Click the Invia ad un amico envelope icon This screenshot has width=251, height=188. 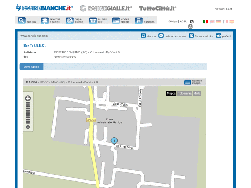[161, 36]
